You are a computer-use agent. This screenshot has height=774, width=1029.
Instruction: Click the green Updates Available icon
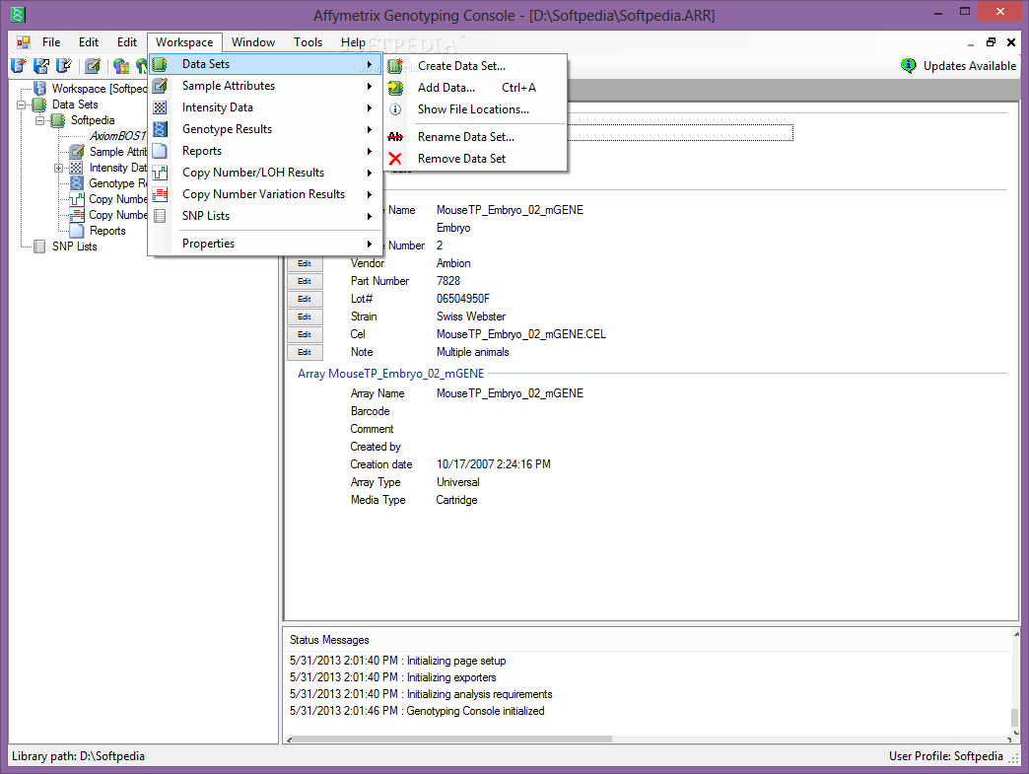[908, 66]
